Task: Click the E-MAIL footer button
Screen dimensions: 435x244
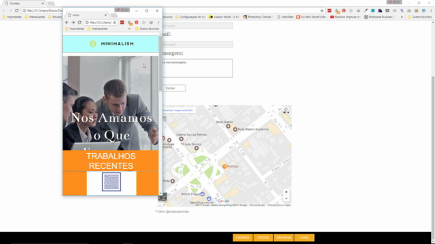Action: click(x=304, y=238)
